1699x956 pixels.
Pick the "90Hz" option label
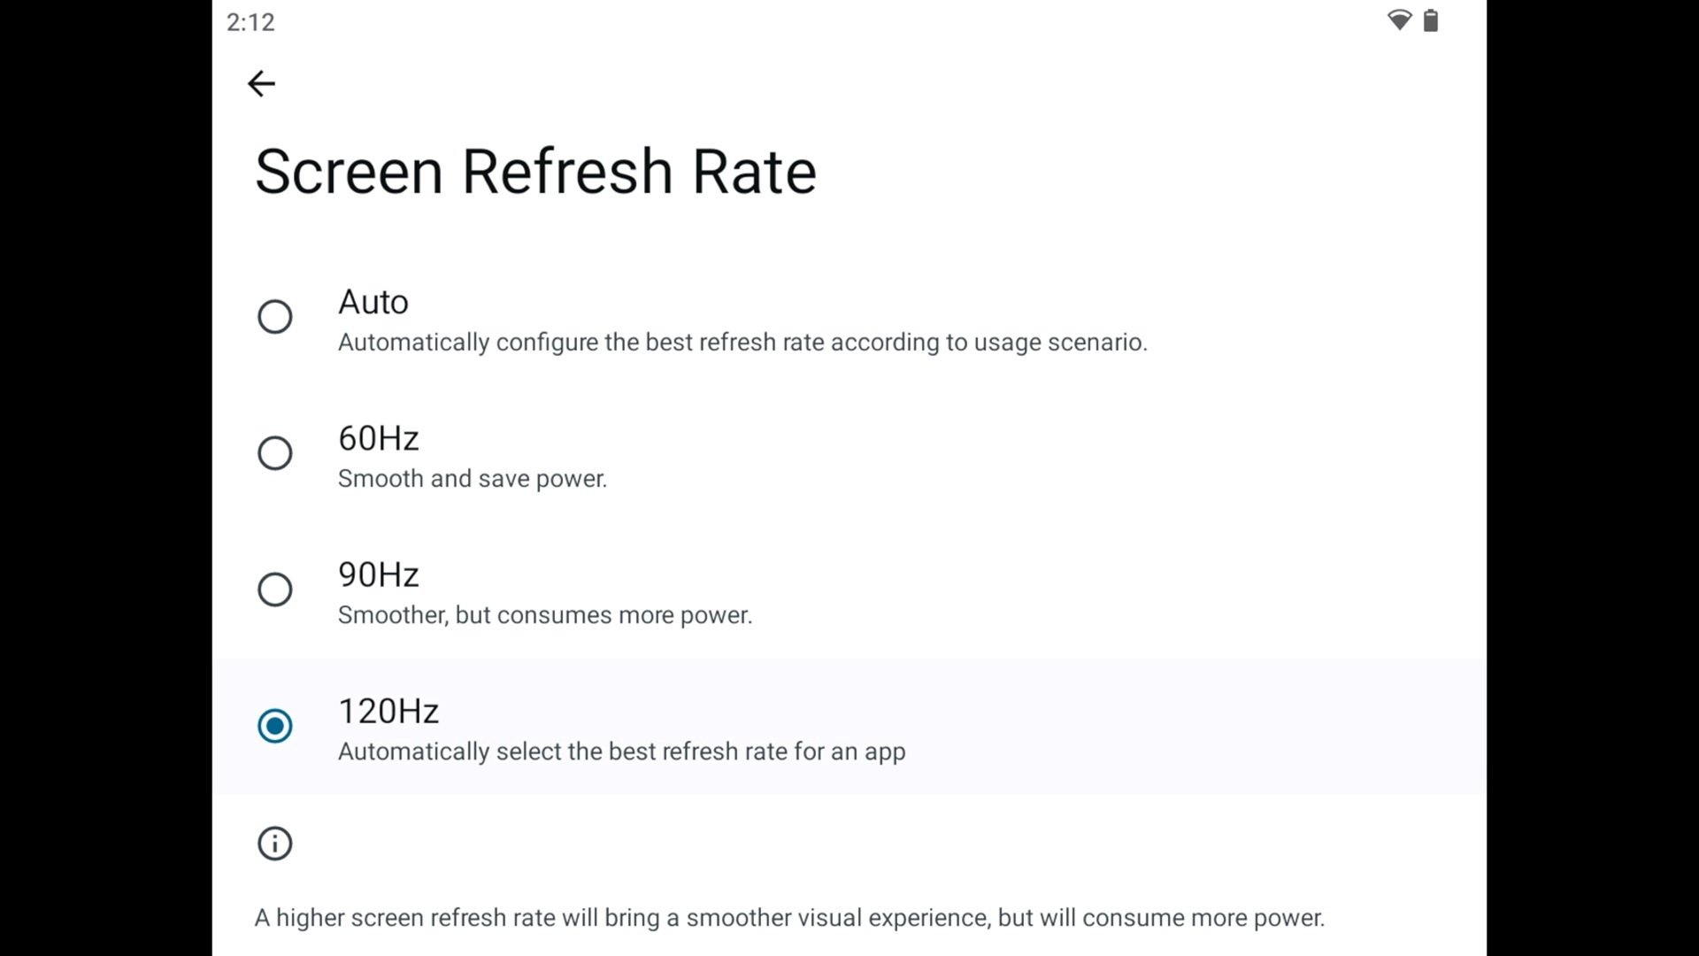coord(378,574)
